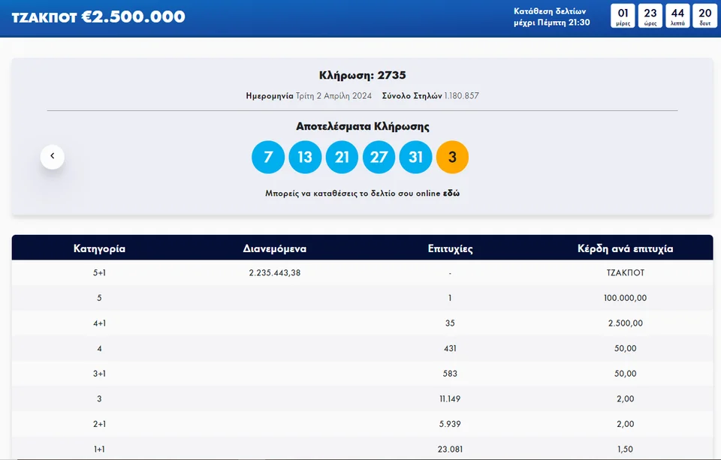Click the Διανεμόμενα column header
Viewport: 721px width, 460px height.
(275, 248)
